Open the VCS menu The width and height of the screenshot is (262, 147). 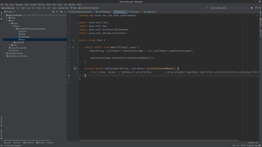(65, 4)
